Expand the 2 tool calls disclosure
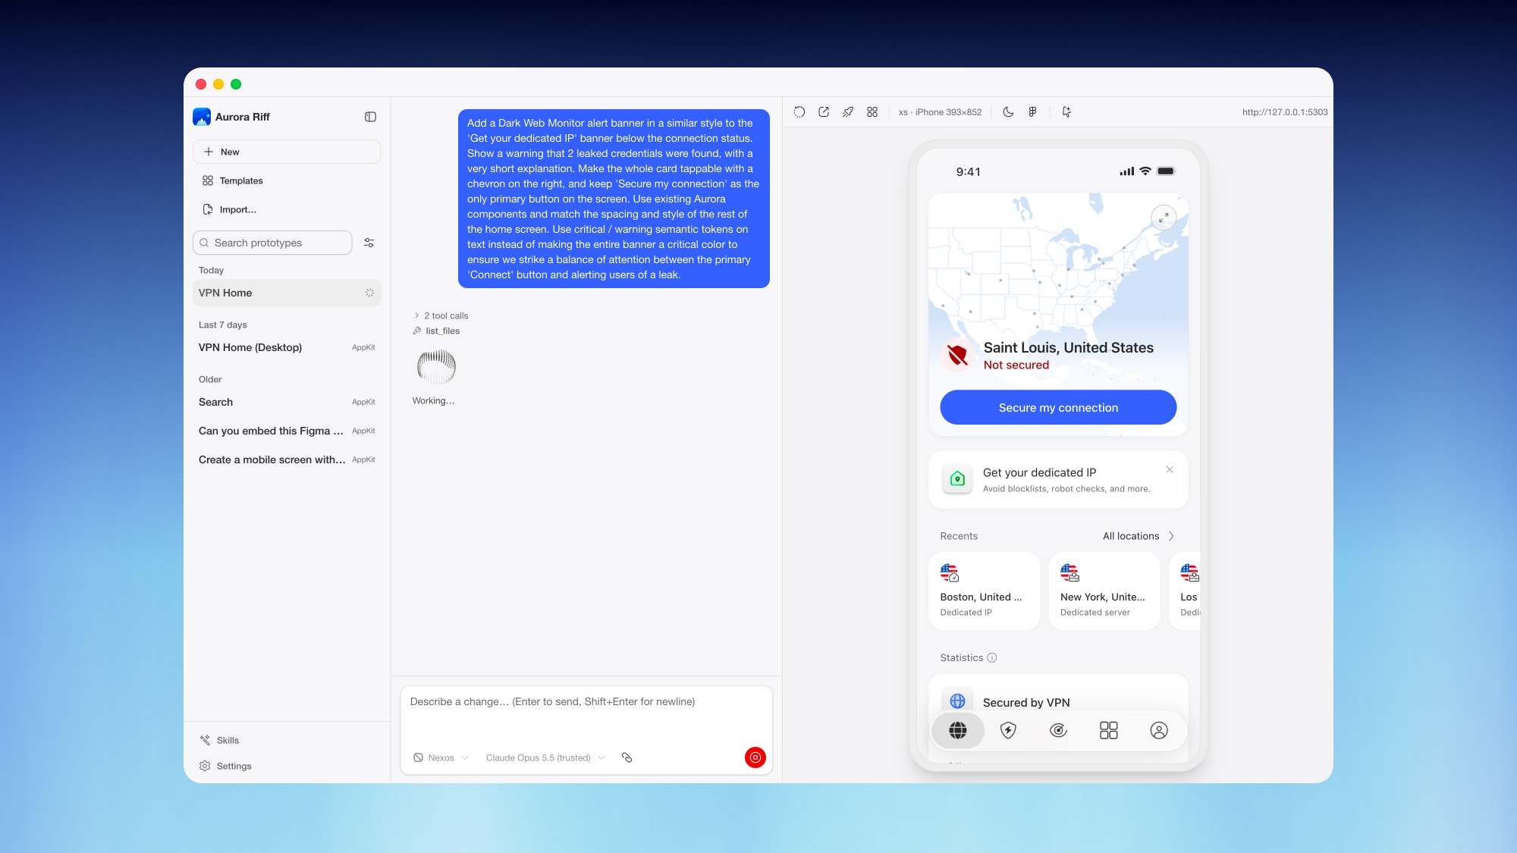This screenshot has width=1517, height=853. [441, 315]
